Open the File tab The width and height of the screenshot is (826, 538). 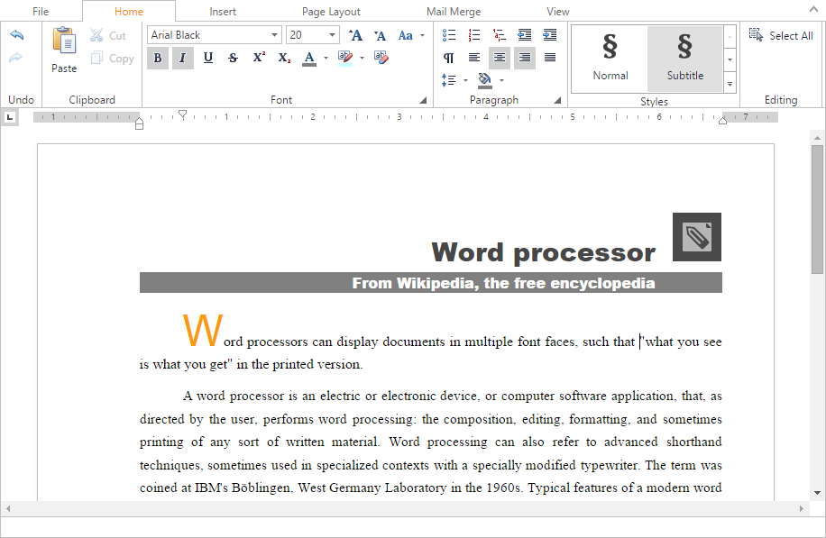(41, 12)
